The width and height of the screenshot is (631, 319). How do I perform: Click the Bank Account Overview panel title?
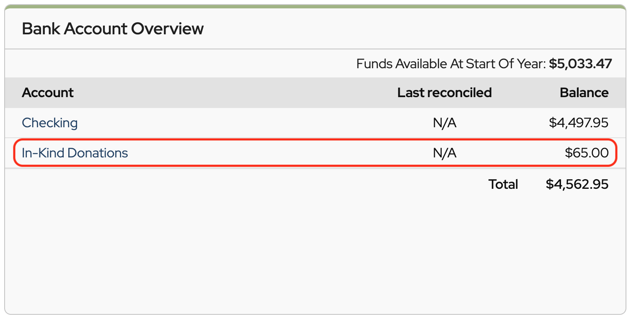pos(113,29)
